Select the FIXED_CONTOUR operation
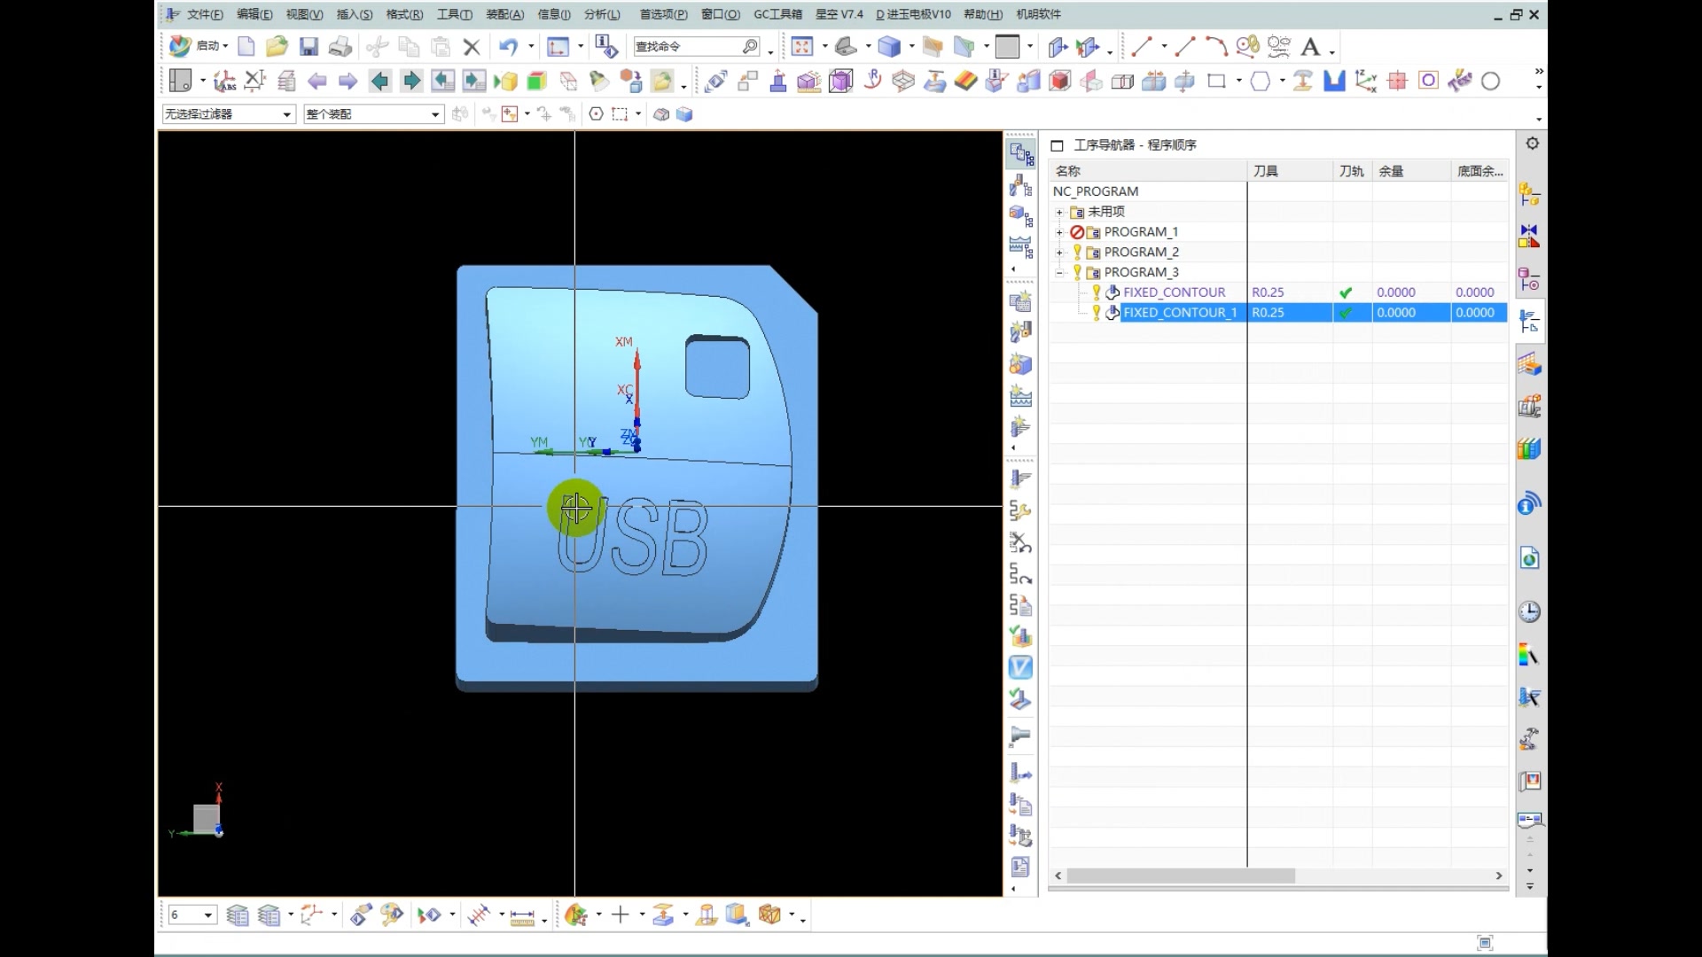The height and width of the screenshot is (957, 1702). tap(1174, 292)
